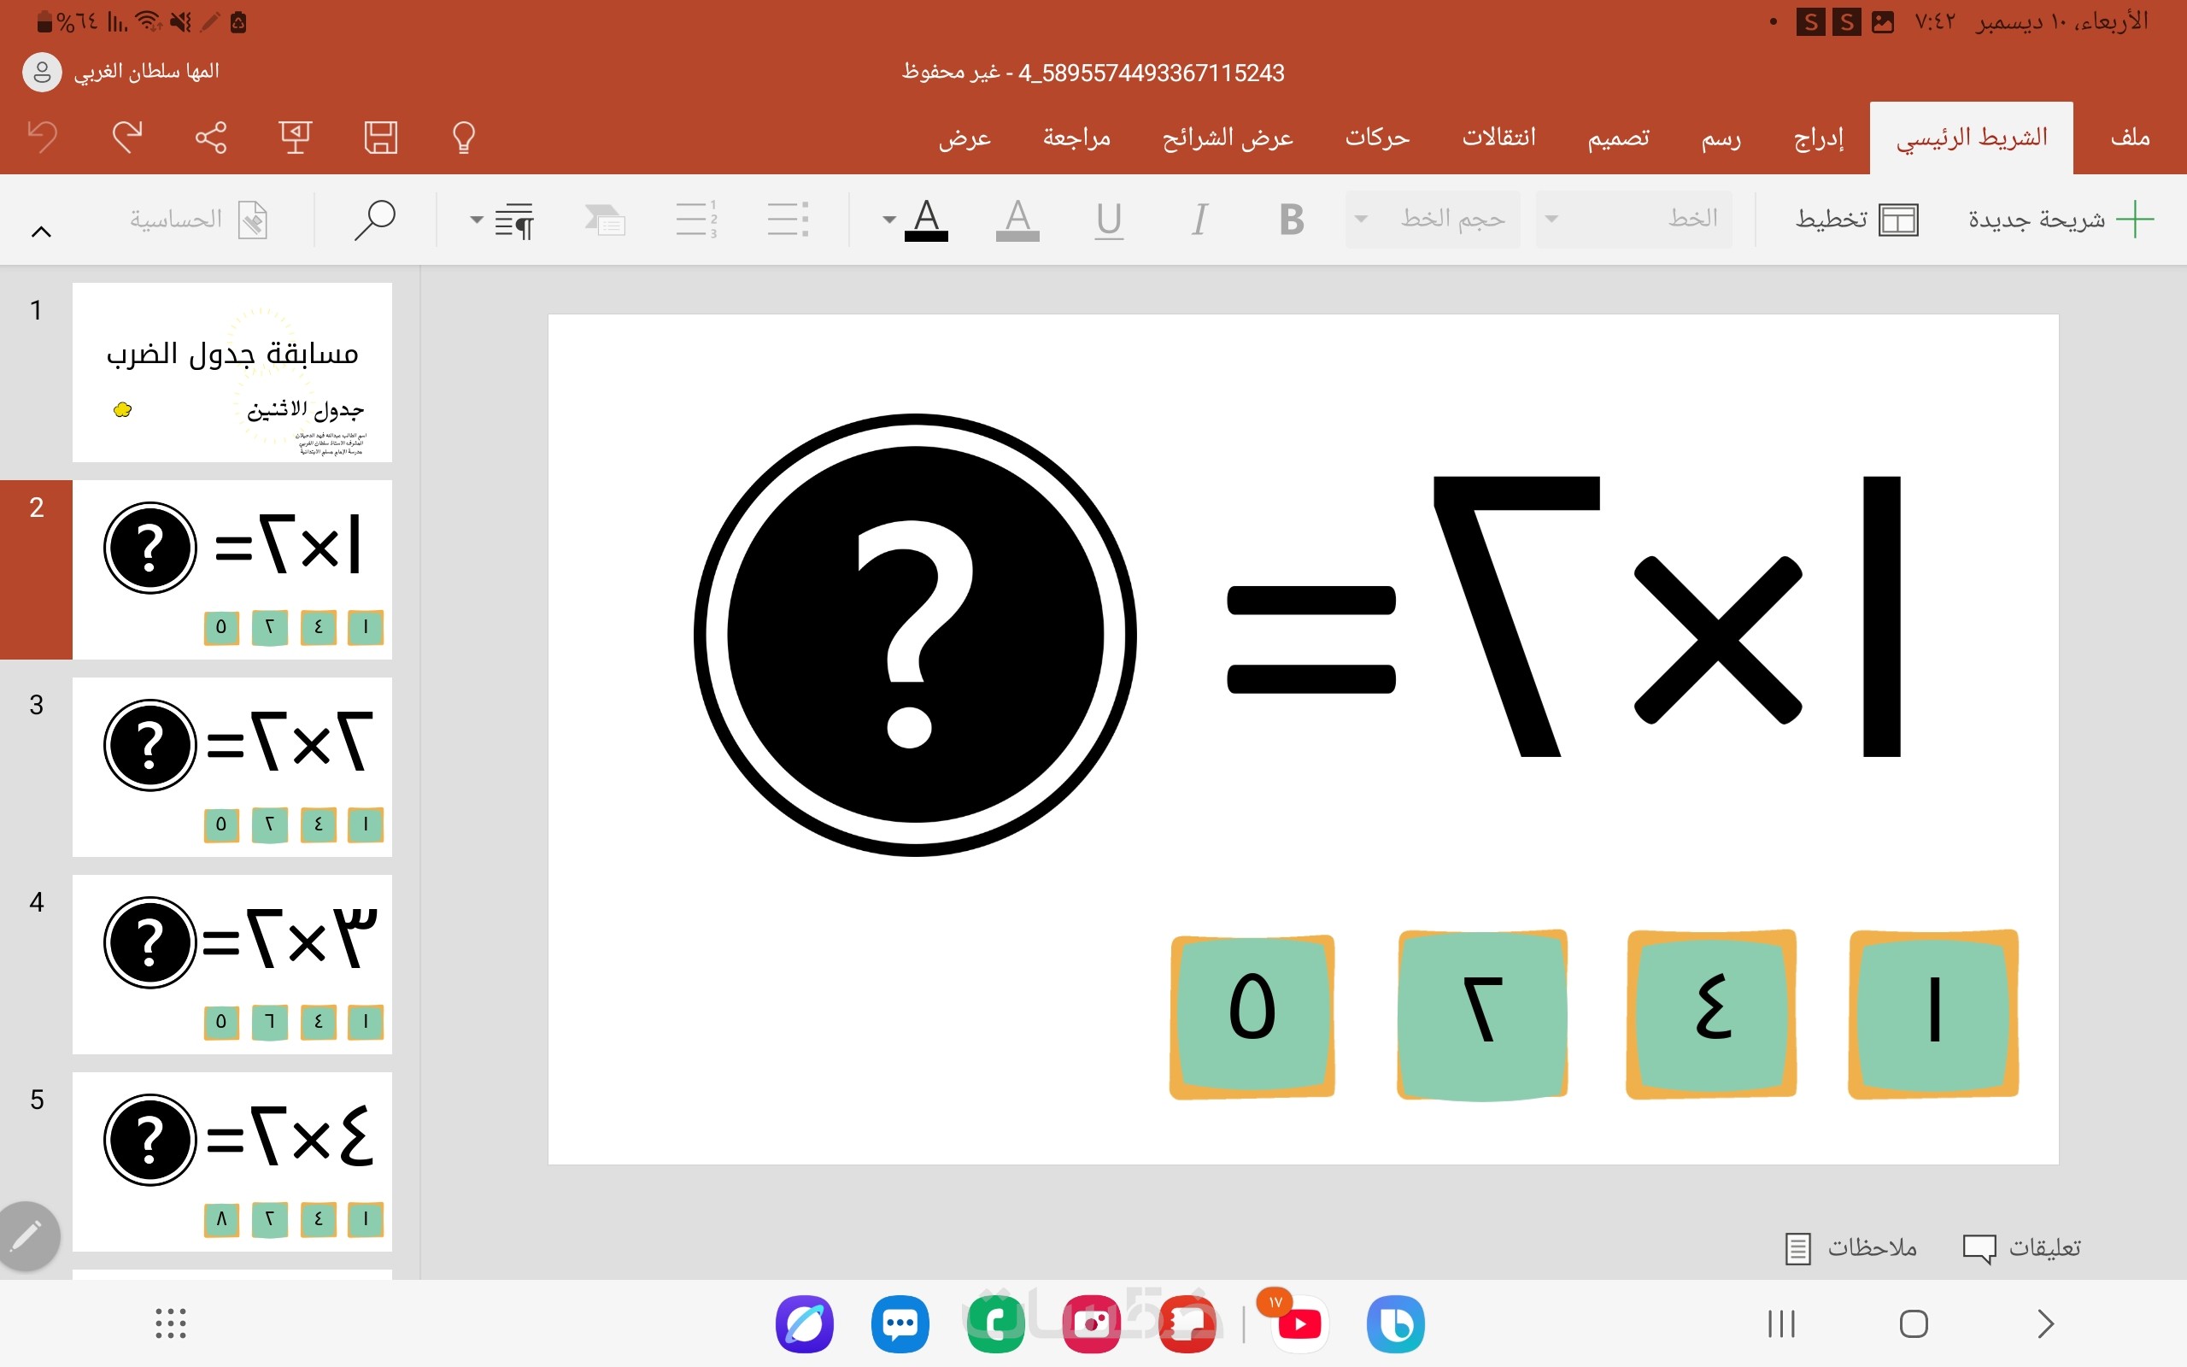Expand the font color dropdown arrow
Viewport: 2187px width, 1367px height.
point(889,220)
